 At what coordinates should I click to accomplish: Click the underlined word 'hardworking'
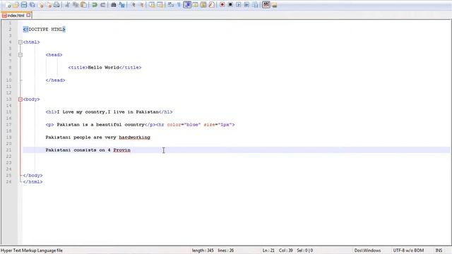pos(135,138)
